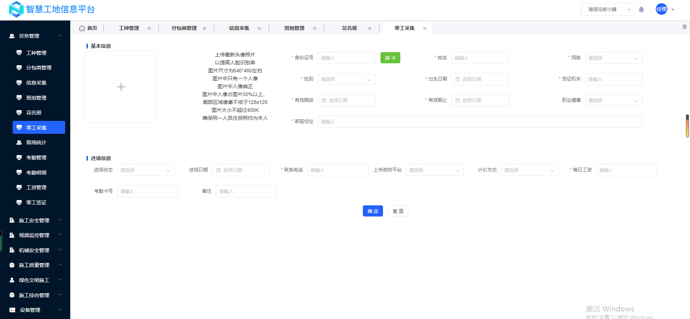The width and height of the screenshot is (690, 319).
Task: Close the 零工采集 tab
Action: coord(425,28)
